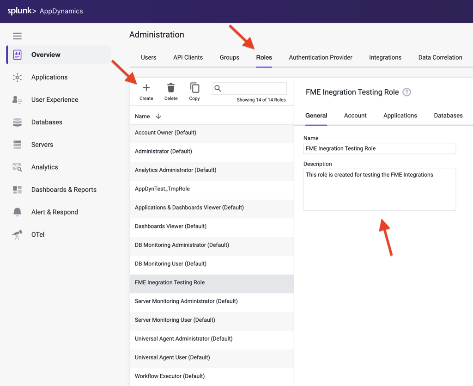The image size is (473, 386).
Task: Select the AppDynTest_TmpRole entry
Action: point(162,189)
